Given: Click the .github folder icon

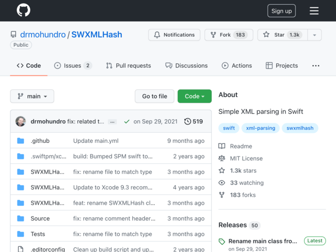Looking at the screenshot, I should coord(20,141).
